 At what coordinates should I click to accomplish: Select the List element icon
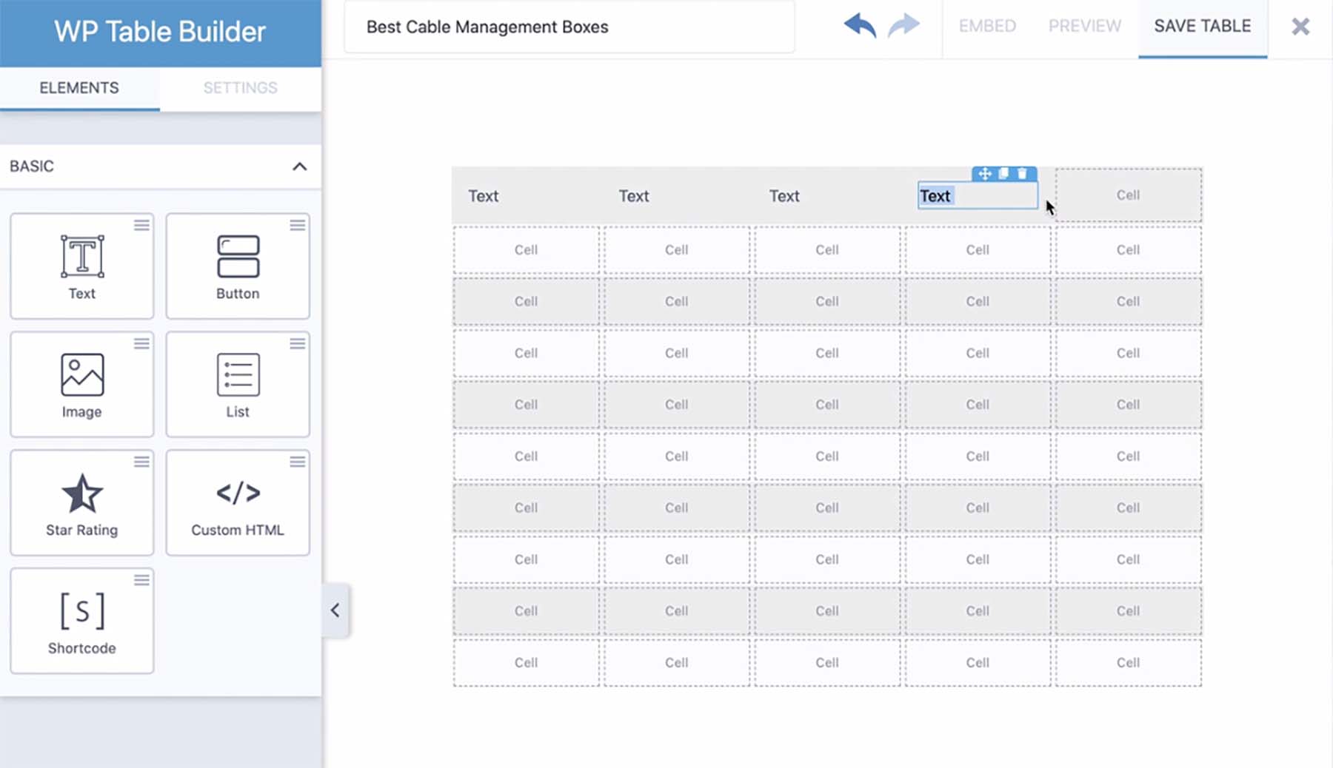coord(237,377)
